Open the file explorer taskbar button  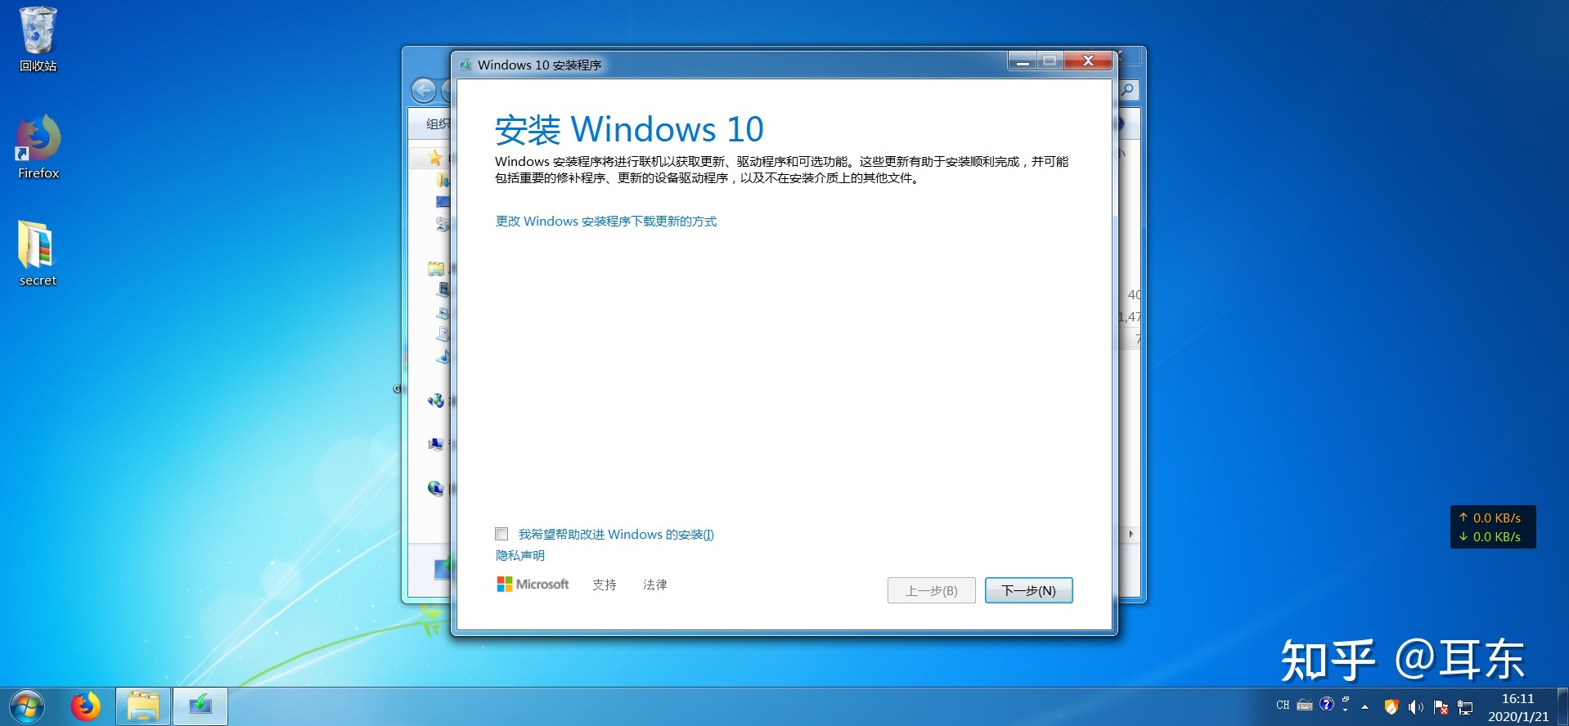(x=143, y=706)
